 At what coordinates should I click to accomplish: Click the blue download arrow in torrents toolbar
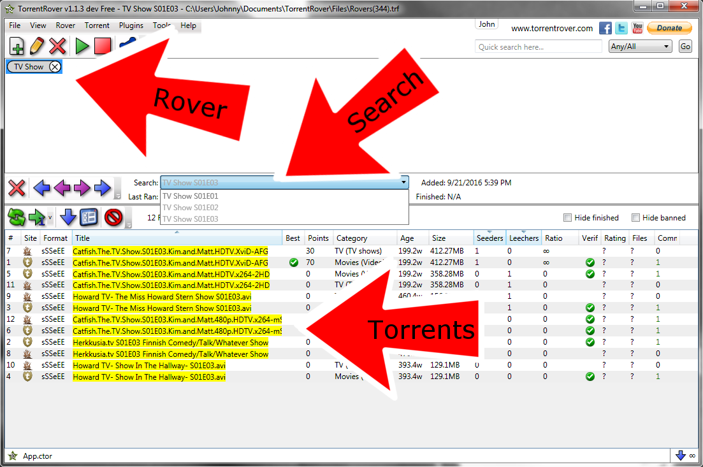click(68, 217)
